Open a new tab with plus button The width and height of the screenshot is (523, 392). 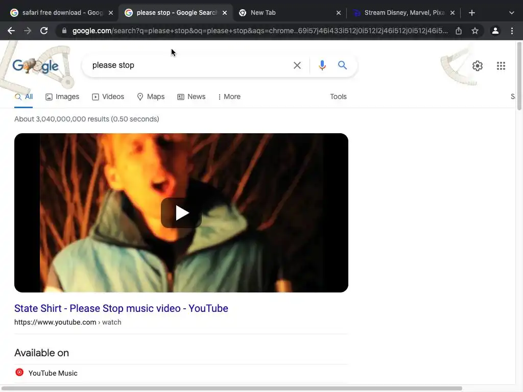[x=471, y=13]
